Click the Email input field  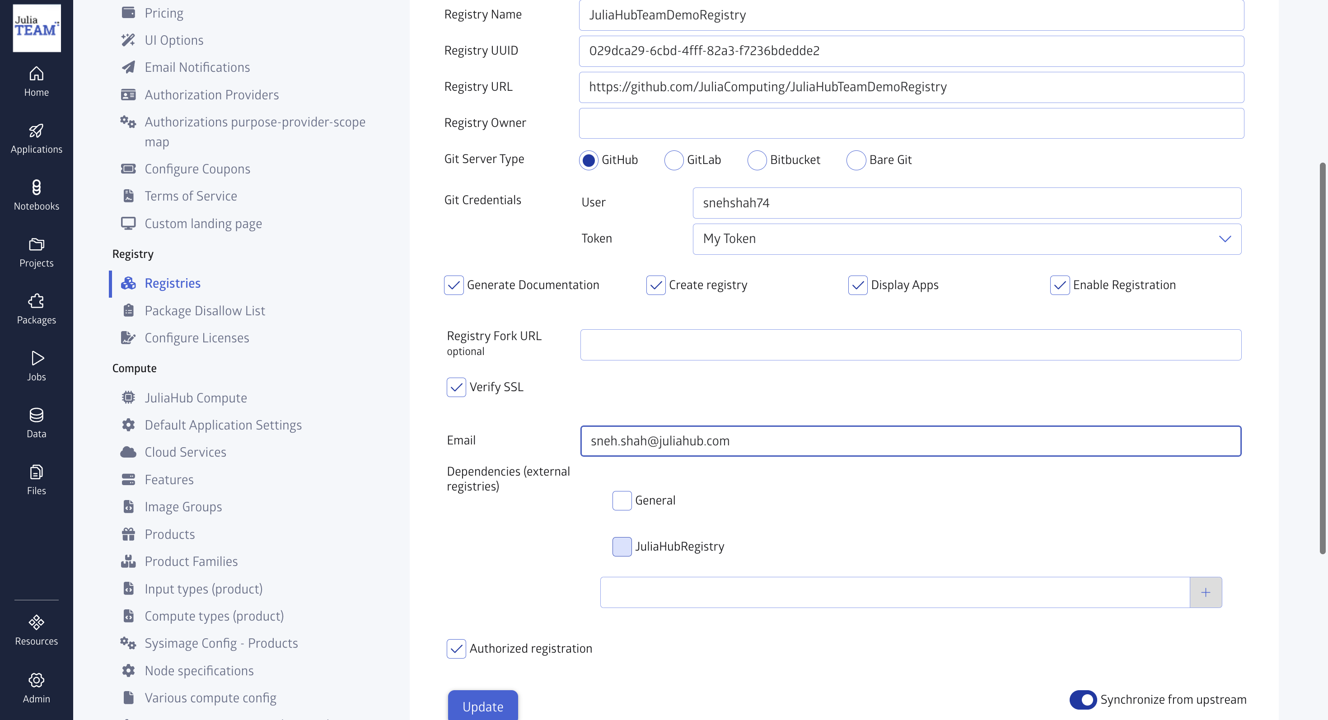pos(911,441)
